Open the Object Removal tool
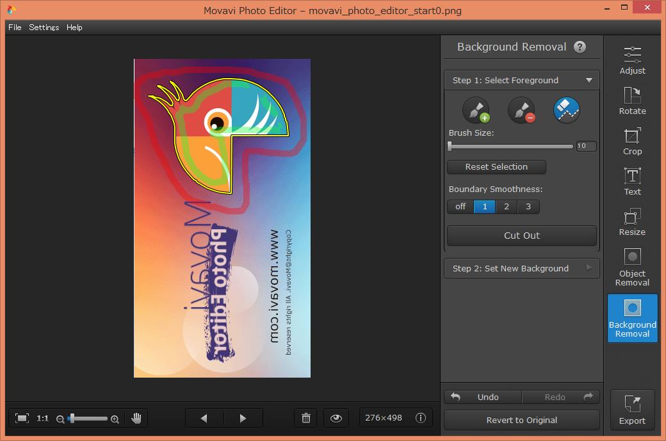This screenshot has width=666, height=441. point(632,267)
